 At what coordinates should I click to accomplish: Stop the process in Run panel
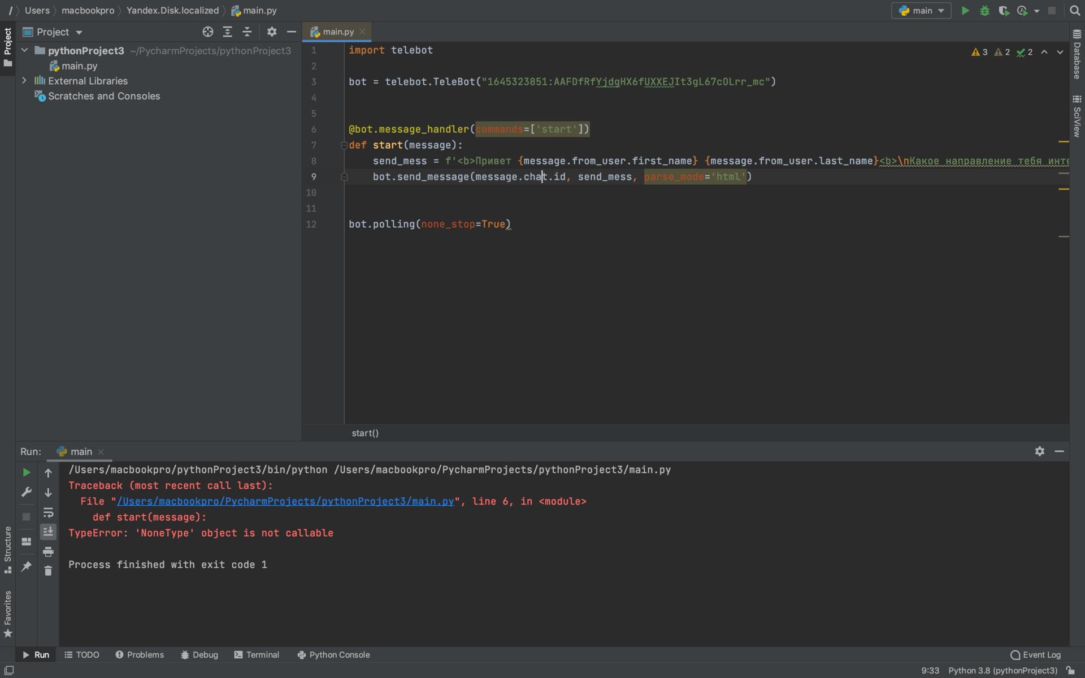(x=26, y=517)
